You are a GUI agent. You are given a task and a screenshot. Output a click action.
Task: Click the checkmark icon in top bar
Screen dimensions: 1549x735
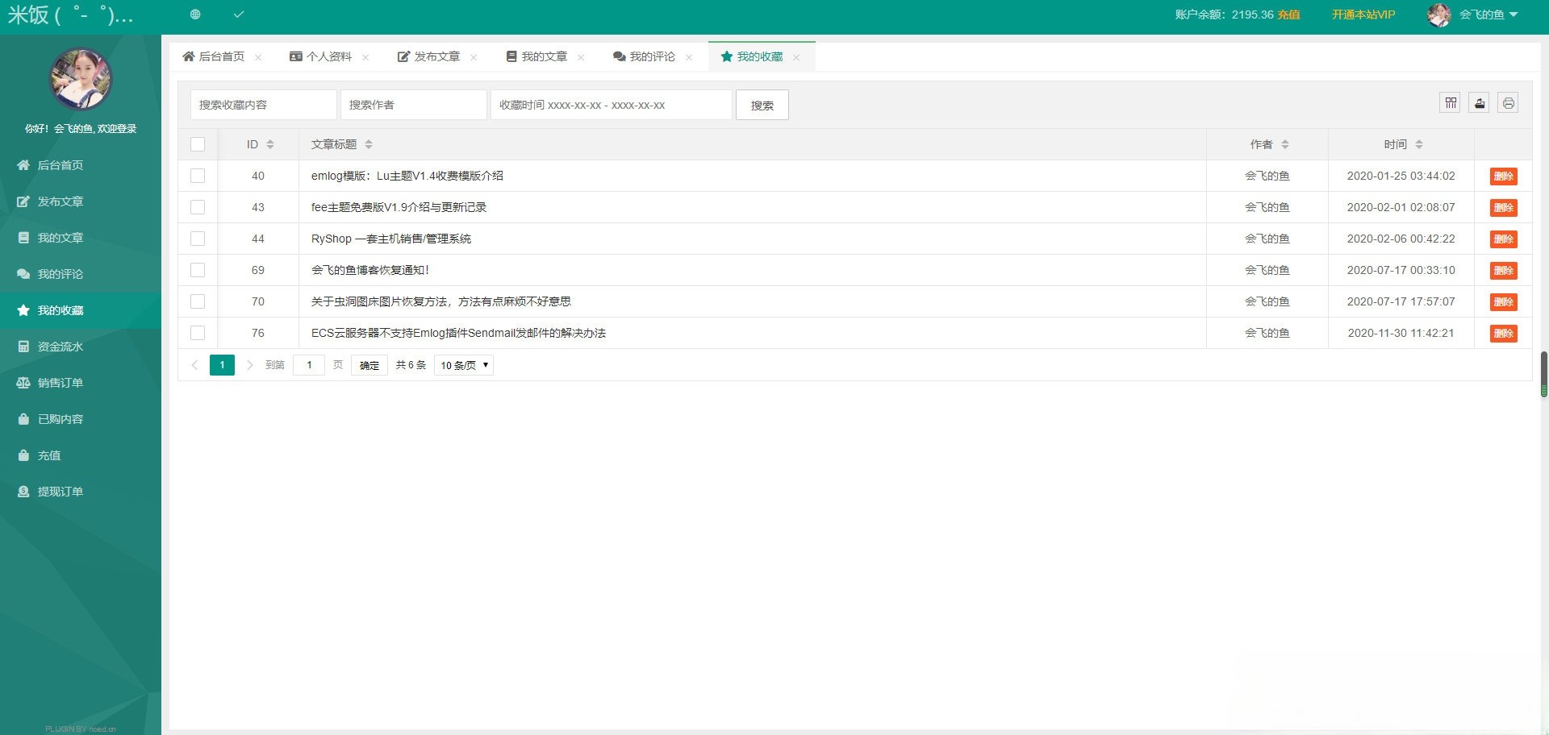(x=238, y=14)
